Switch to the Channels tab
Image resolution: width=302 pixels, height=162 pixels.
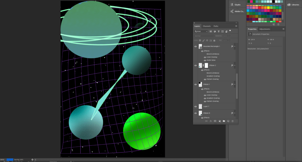[207, 26]
